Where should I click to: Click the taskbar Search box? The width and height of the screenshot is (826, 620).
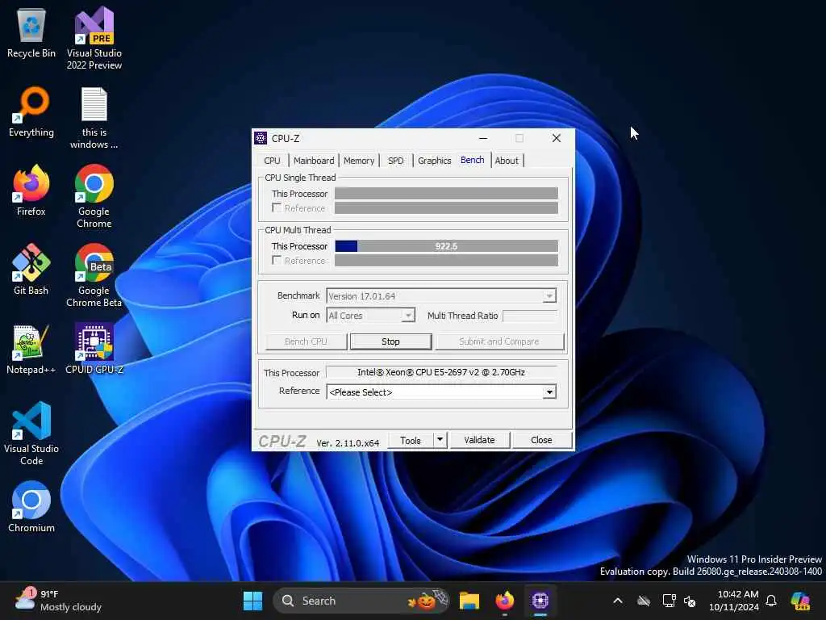pos(361,601)
